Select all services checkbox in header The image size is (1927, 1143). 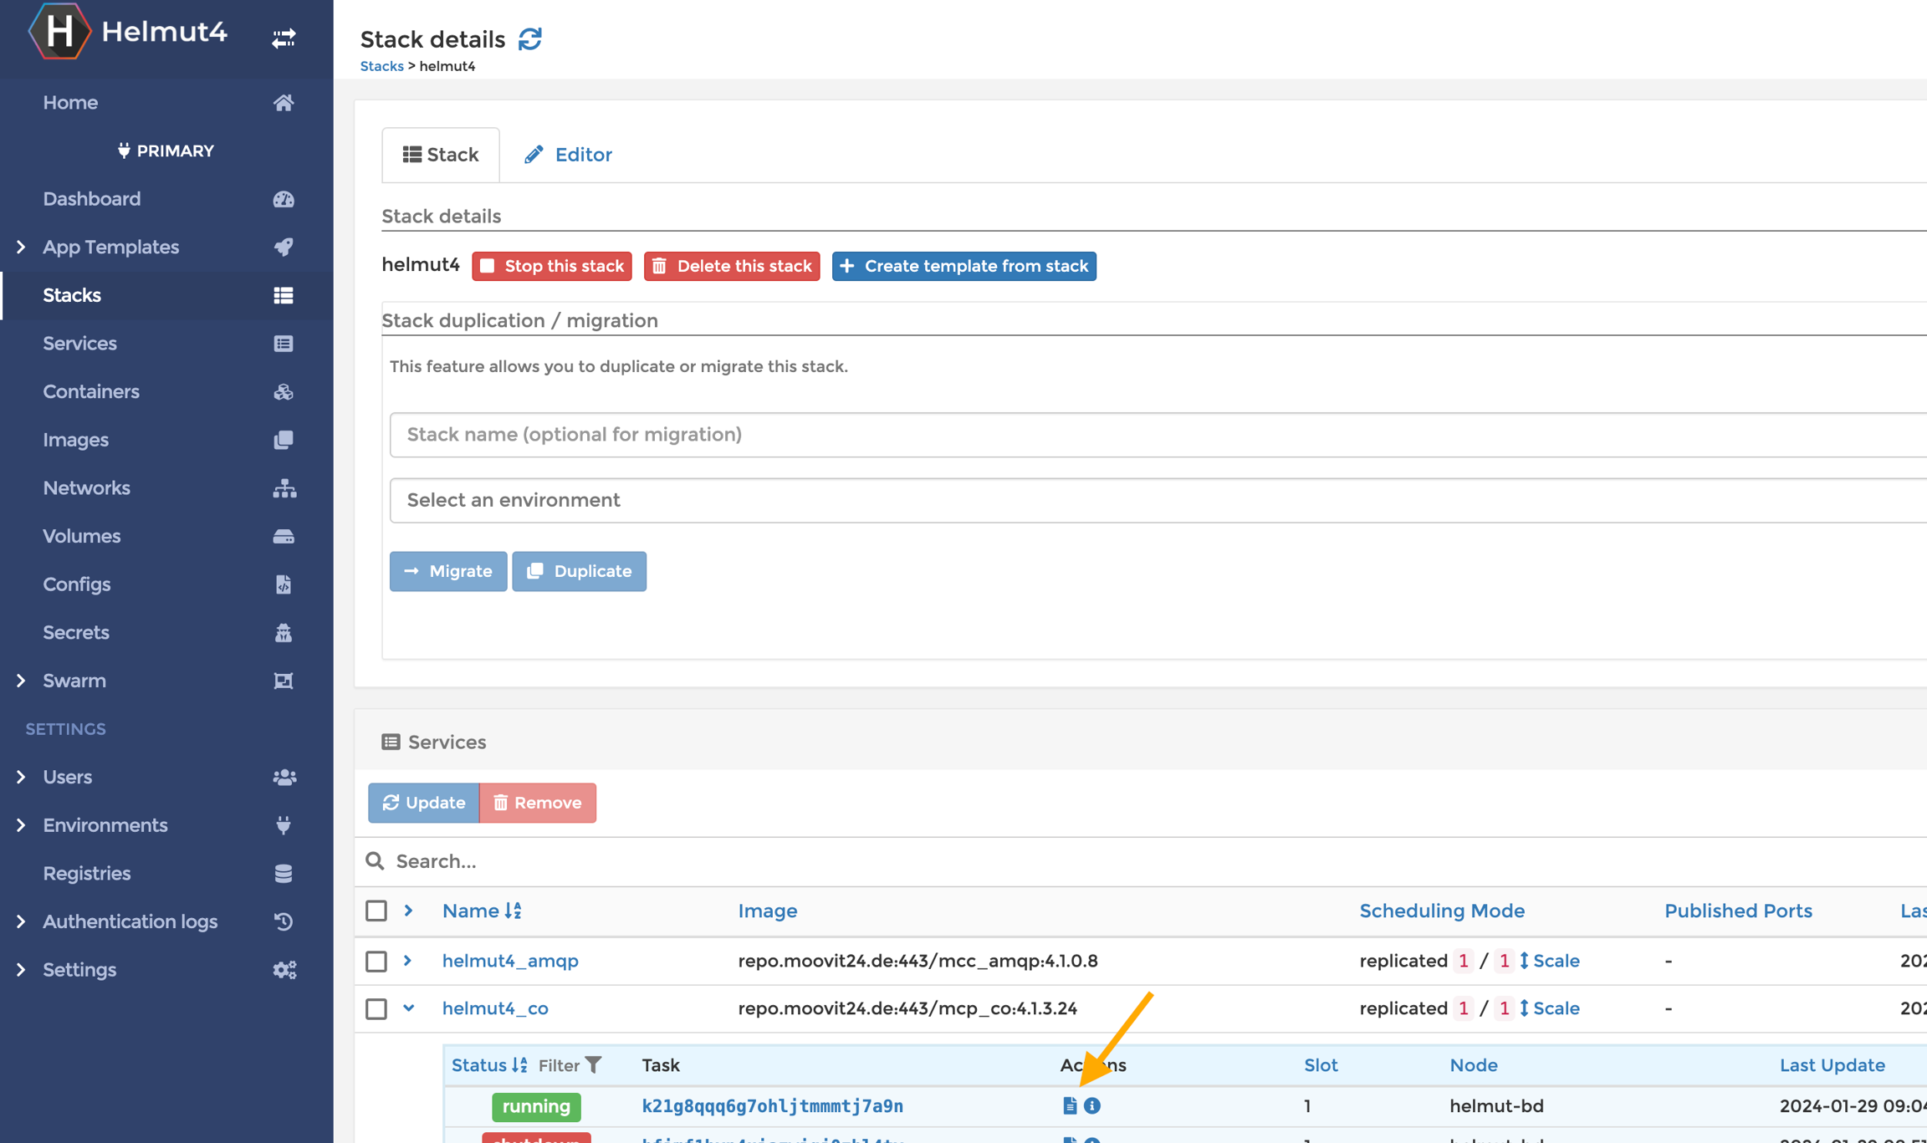[x=376, y=911]
